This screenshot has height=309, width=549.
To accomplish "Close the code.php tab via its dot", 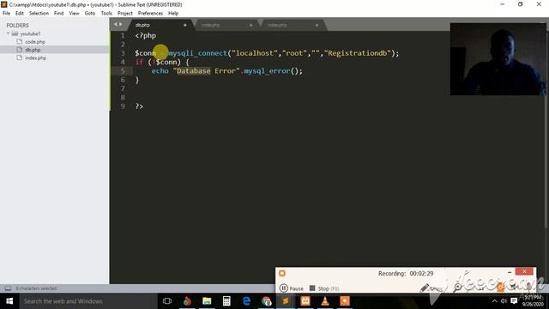I will tap(250, 25).
